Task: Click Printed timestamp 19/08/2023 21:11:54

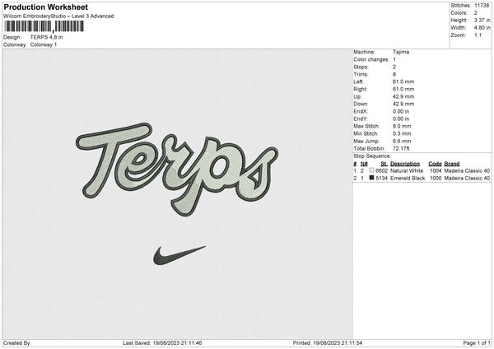Action: pyautogui.click(x=338, y=342)
